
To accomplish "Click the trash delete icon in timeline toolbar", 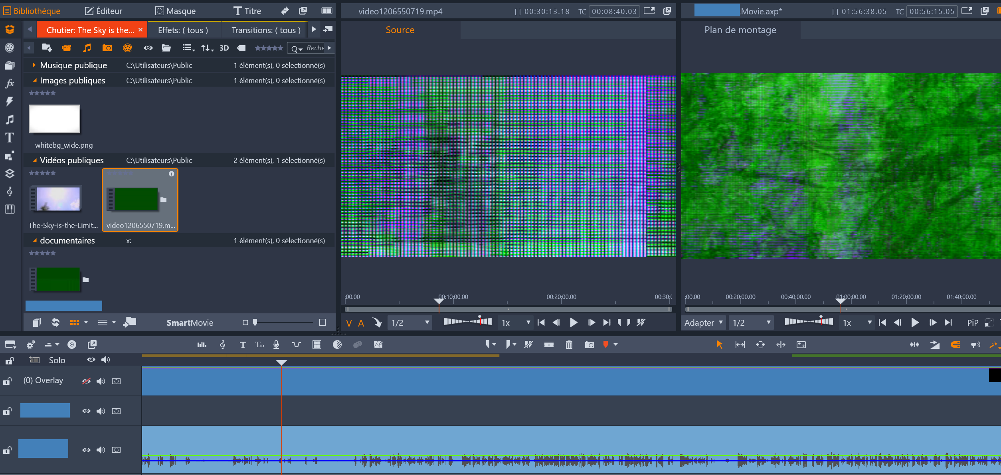I will tap(569, 344).
